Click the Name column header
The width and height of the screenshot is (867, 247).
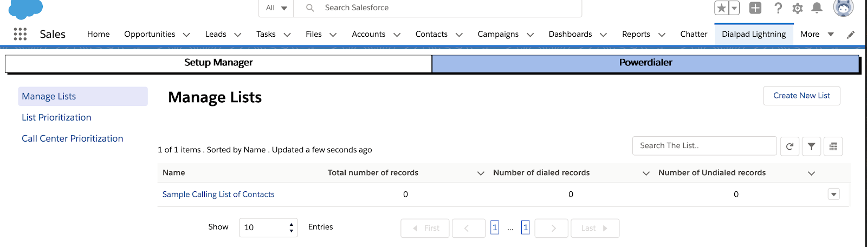[174, 173]
